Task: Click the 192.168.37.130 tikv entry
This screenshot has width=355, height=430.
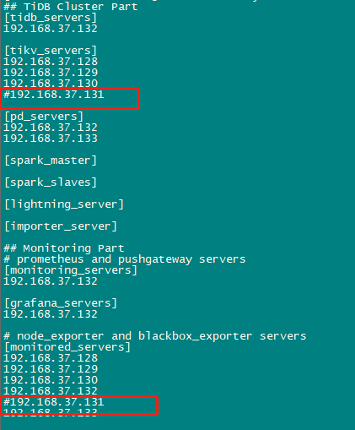Action: [51, 84]
